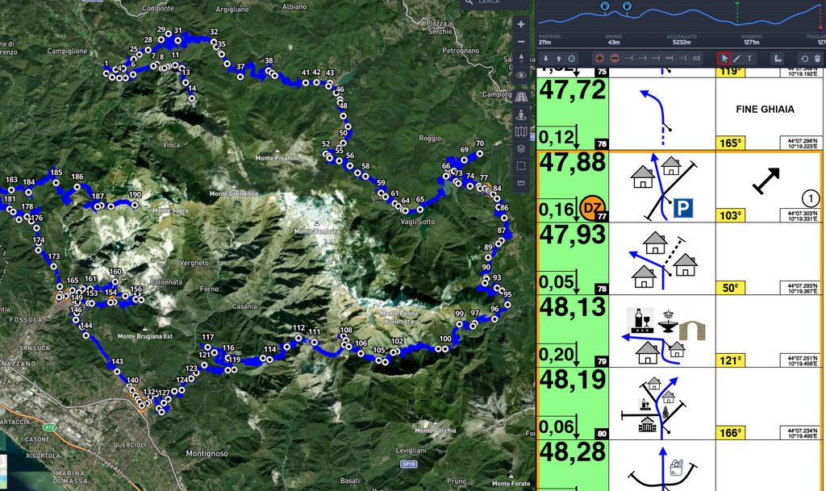Zoom in the map with plus button

[x=521, y=24]
